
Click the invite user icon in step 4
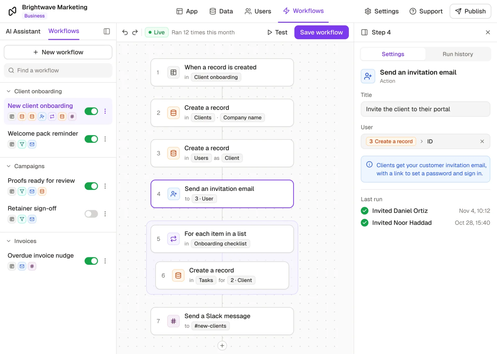pyautogui.click(x=174, y=194)
